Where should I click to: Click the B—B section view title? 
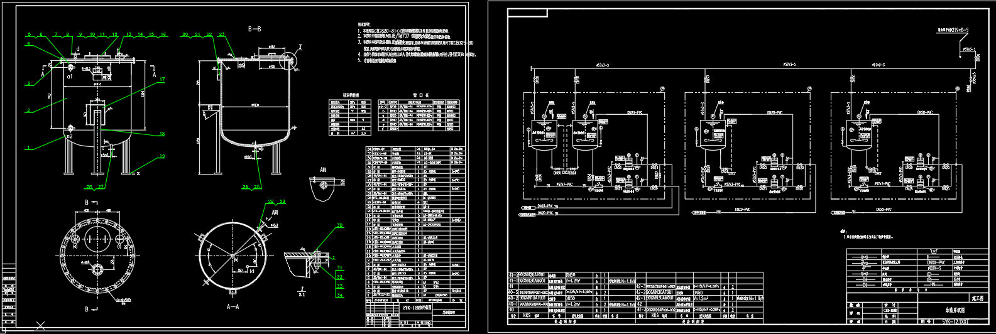[254, 29]
